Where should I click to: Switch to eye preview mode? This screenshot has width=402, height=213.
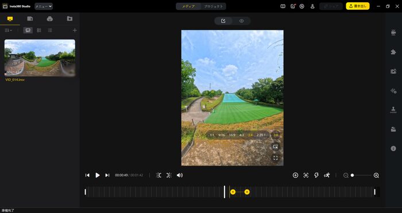point(241,21)
